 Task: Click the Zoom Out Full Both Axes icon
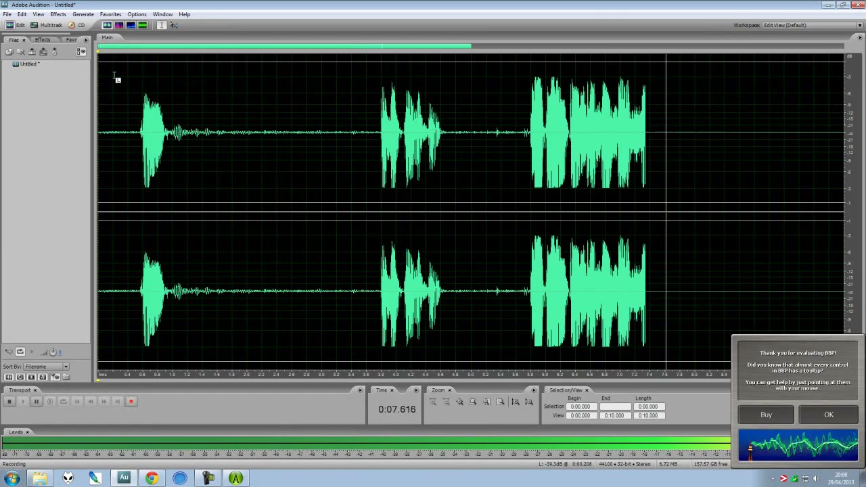pyautogui.click(x=460, y=402)
